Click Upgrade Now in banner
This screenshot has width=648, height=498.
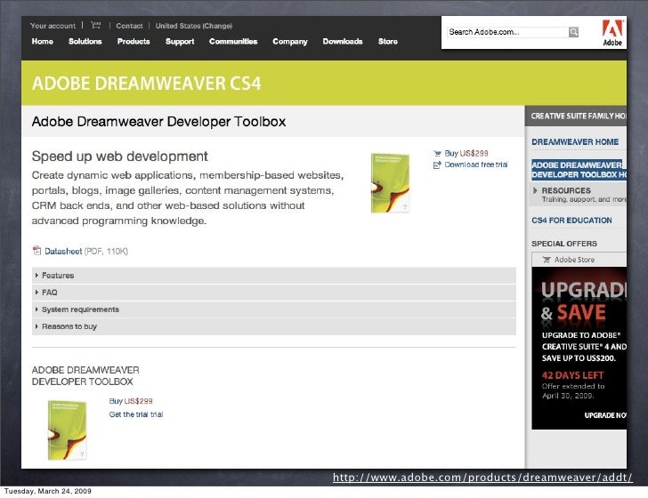[605, 415]
